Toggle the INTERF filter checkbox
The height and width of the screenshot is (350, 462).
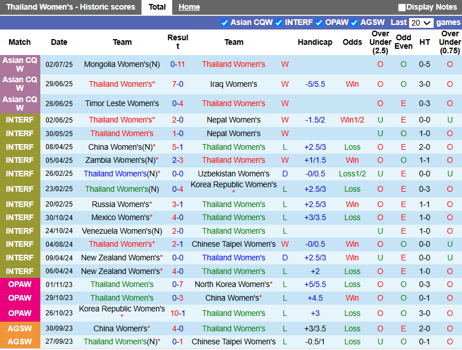coord(278,23)
